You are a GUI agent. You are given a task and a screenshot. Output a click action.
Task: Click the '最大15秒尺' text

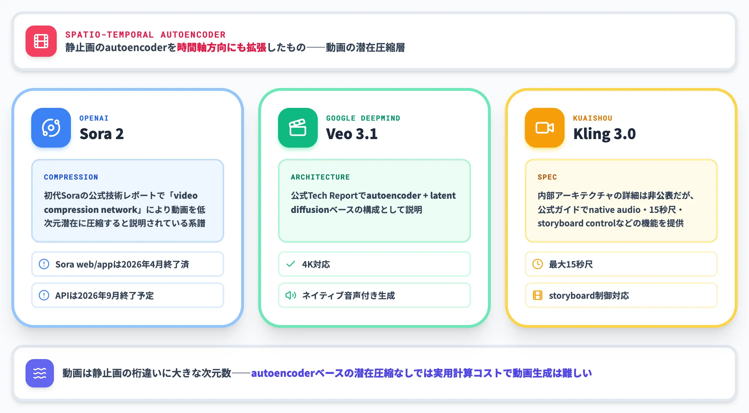(571, 264)
